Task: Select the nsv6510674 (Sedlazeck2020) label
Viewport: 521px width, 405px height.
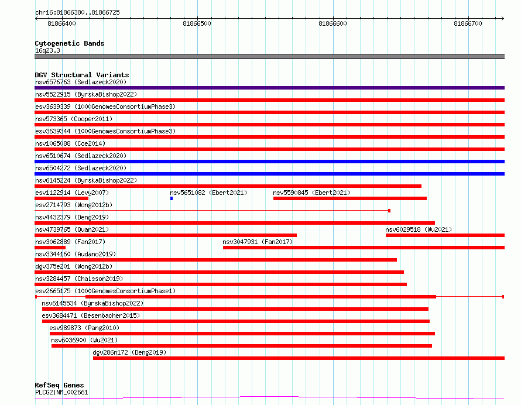Action: point(81,156)
